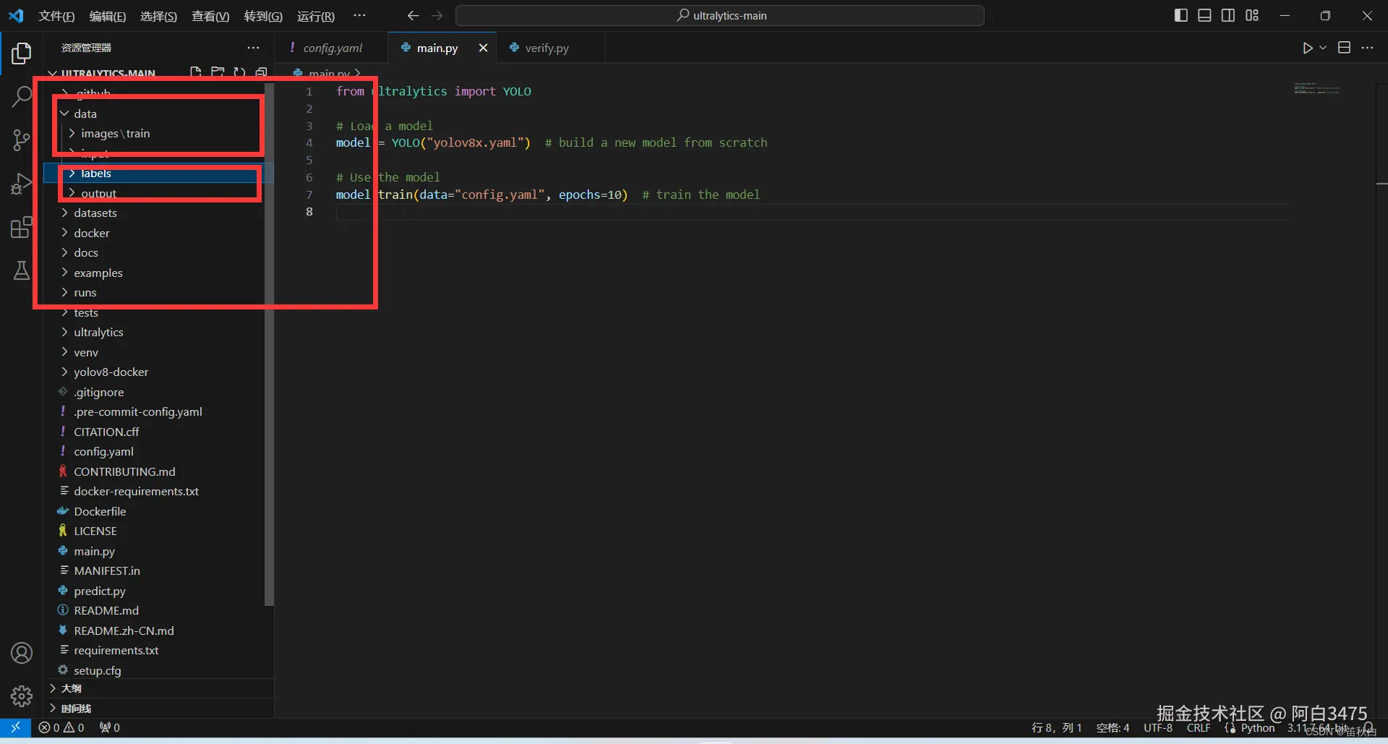Toggle the bottom panel visibility
The width and height of the screenshot is (1388, 744).
(x=1204, y=15)
